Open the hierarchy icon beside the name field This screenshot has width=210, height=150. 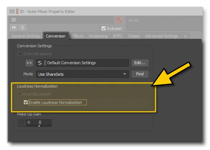pos(119,20)
